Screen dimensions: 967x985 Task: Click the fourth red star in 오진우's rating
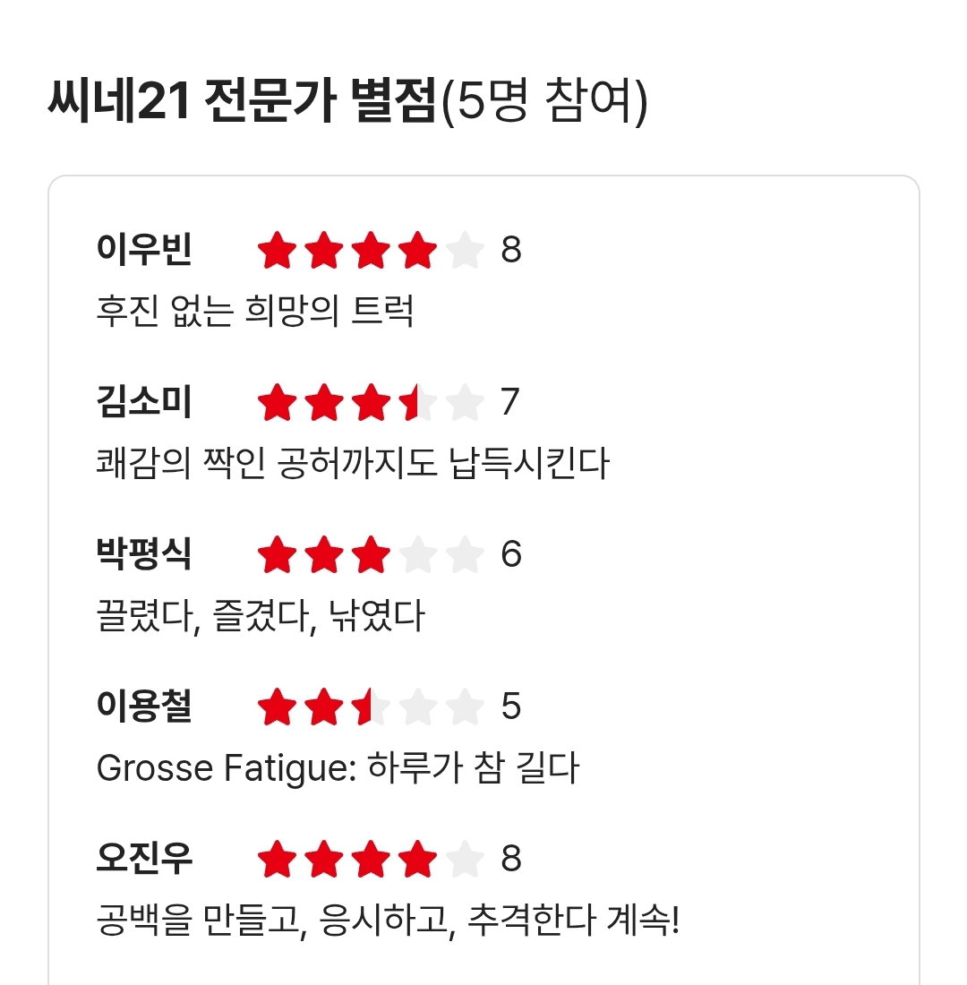coord(418,859)
